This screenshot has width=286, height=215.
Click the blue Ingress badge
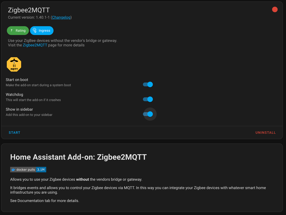click(x=41, y=31)
